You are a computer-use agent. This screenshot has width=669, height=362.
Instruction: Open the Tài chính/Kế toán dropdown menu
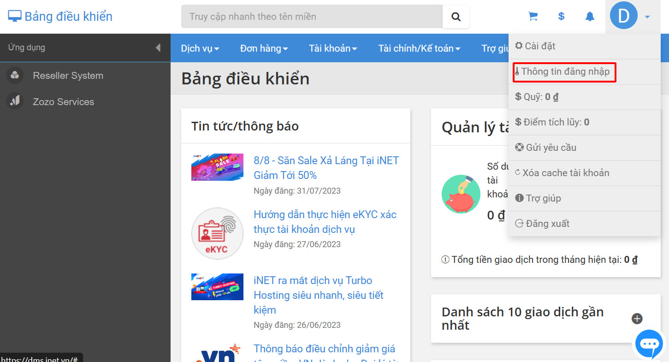[419, 48]
